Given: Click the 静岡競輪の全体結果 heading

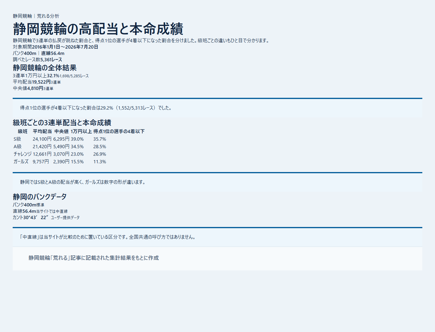Looking at the screenshot, I should 45,68.
